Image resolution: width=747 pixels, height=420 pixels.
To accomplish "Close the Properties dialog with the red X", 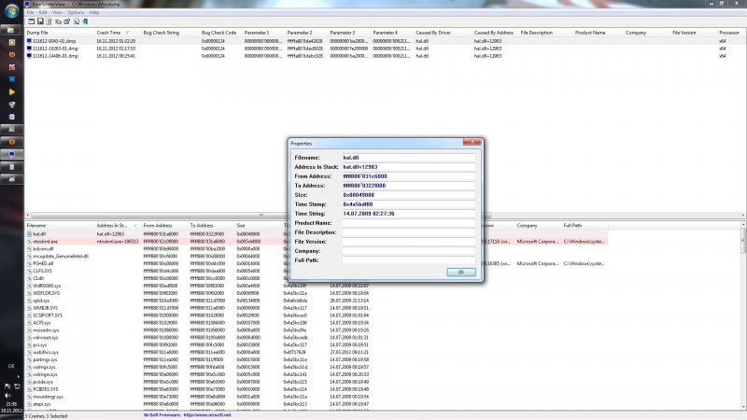I will (472, 142).
